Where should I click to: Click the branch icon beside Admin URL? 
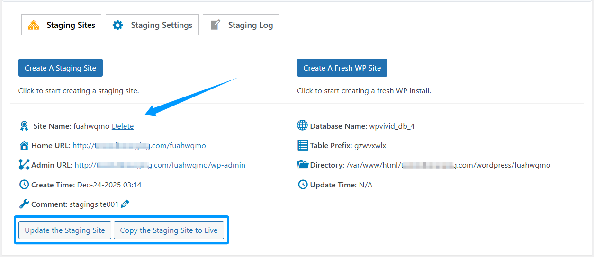coord(24,165)
